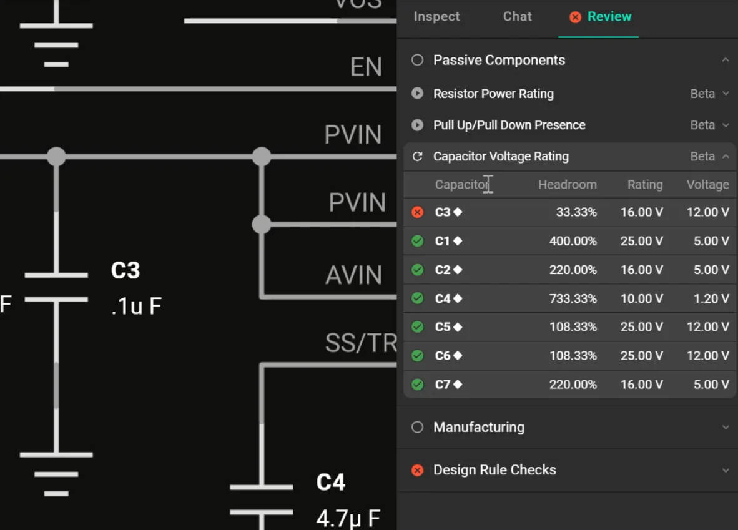Click the refresh icon beside Capacitor Voltage Rating

click(x=417, y=156)
